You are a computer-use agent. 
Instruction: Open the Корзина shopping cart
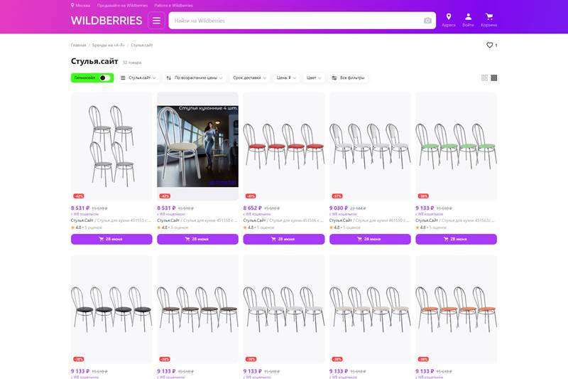(489, 18)
